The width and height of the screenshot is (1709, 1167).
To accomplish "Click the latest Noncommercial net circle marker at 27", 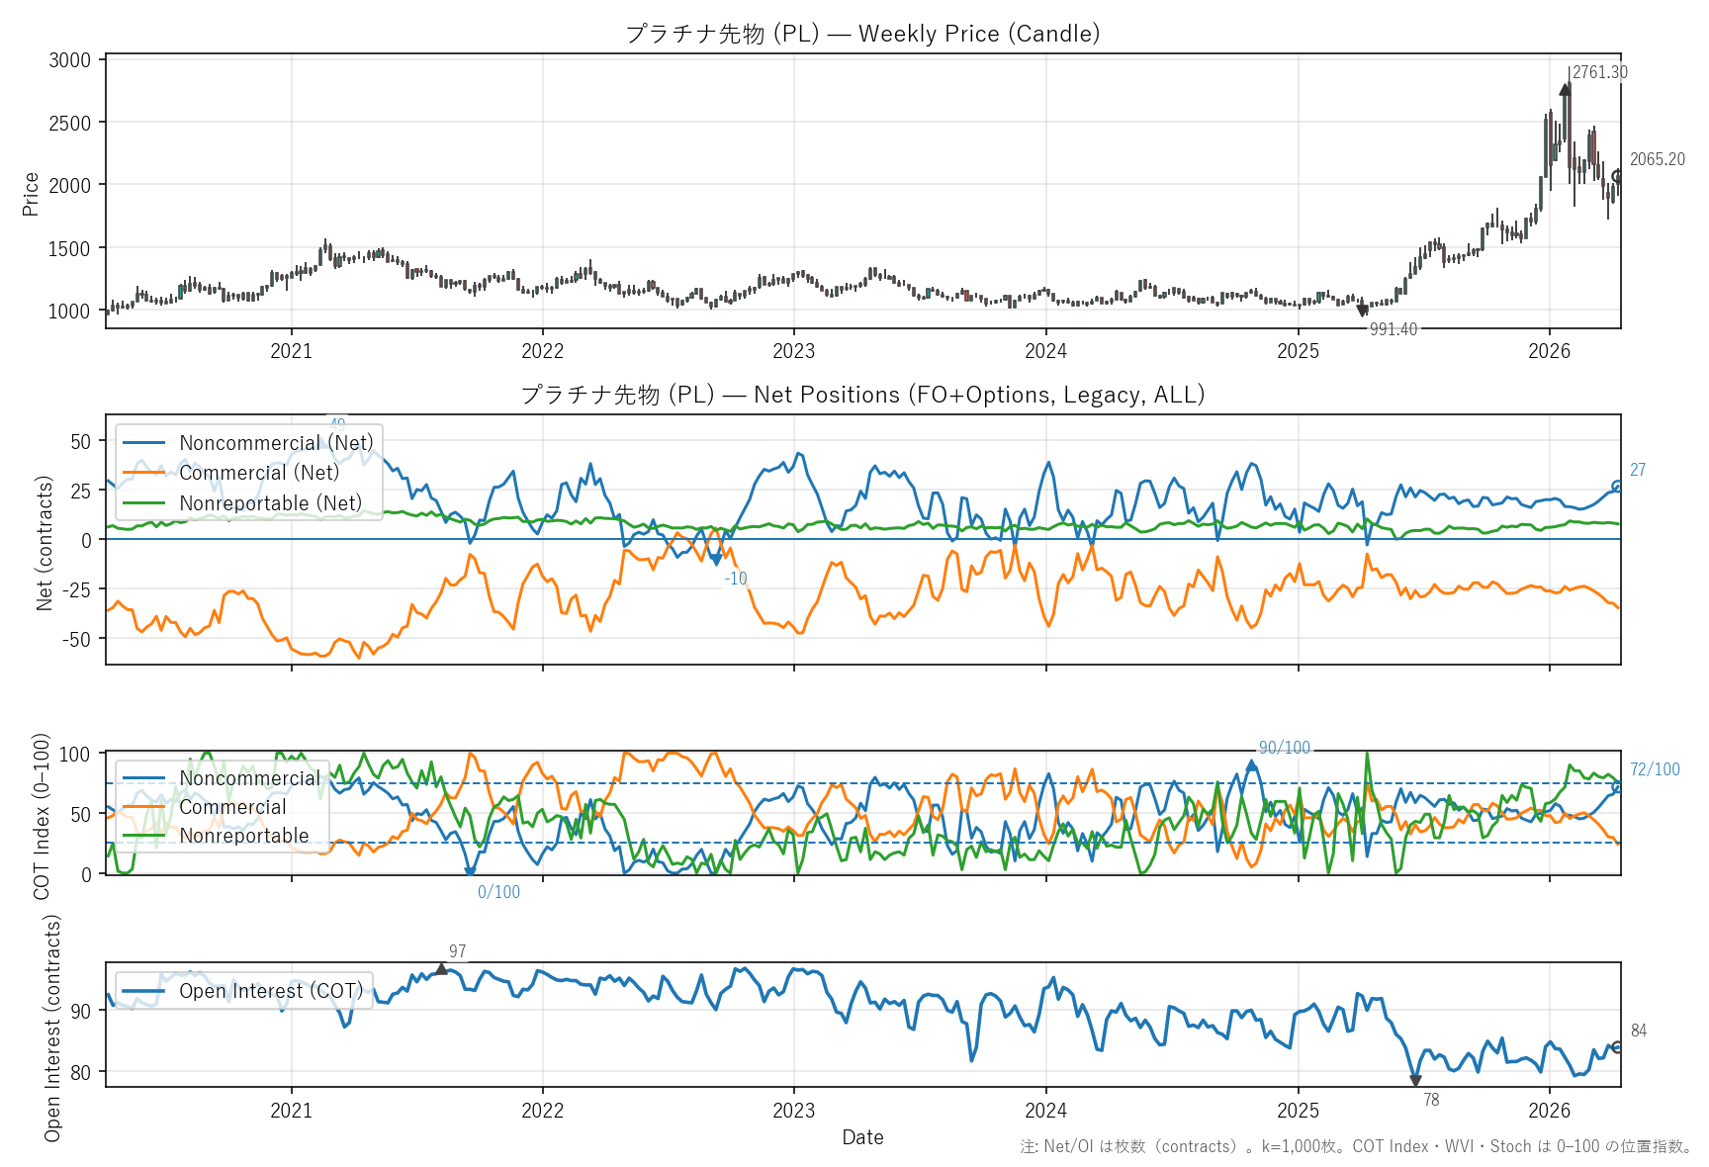I will pyautogui.click(x=1617, y=486).
